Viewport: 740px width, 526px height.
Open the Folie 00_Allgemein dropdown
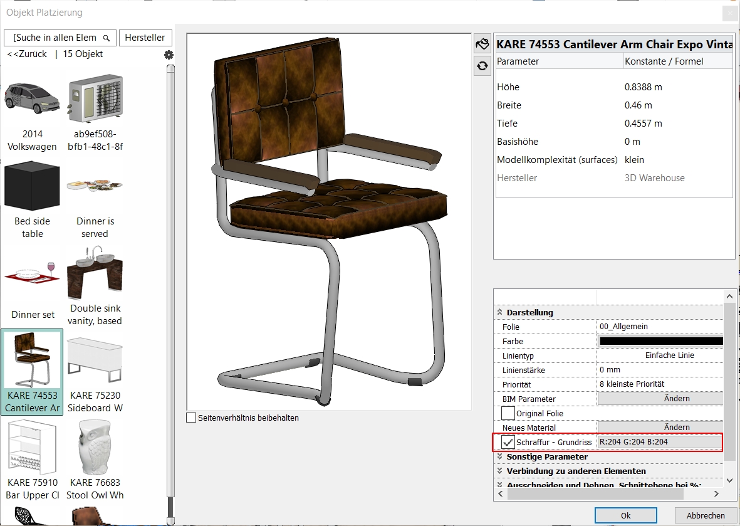click(660, 327)
